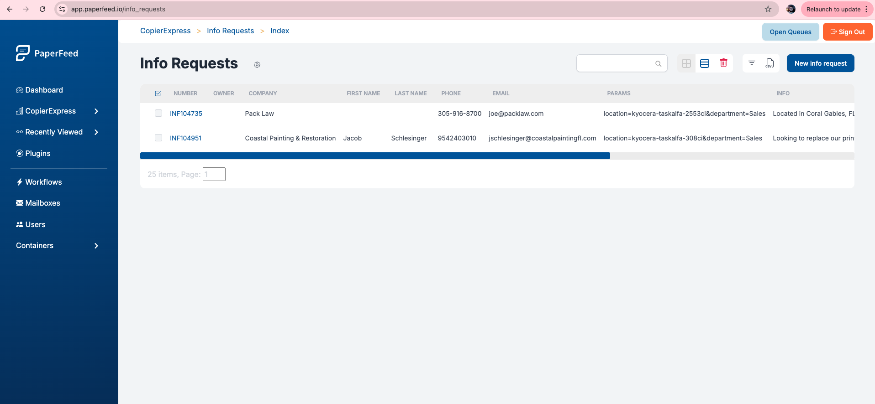875x404 pixels.
Task: Click 'Looking to replace our prin' info cell
Action: (813, 138)
